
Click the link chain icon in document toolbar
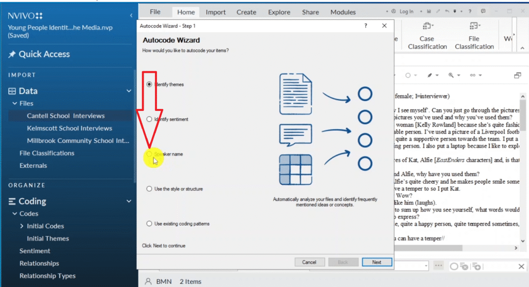(472, 75)
